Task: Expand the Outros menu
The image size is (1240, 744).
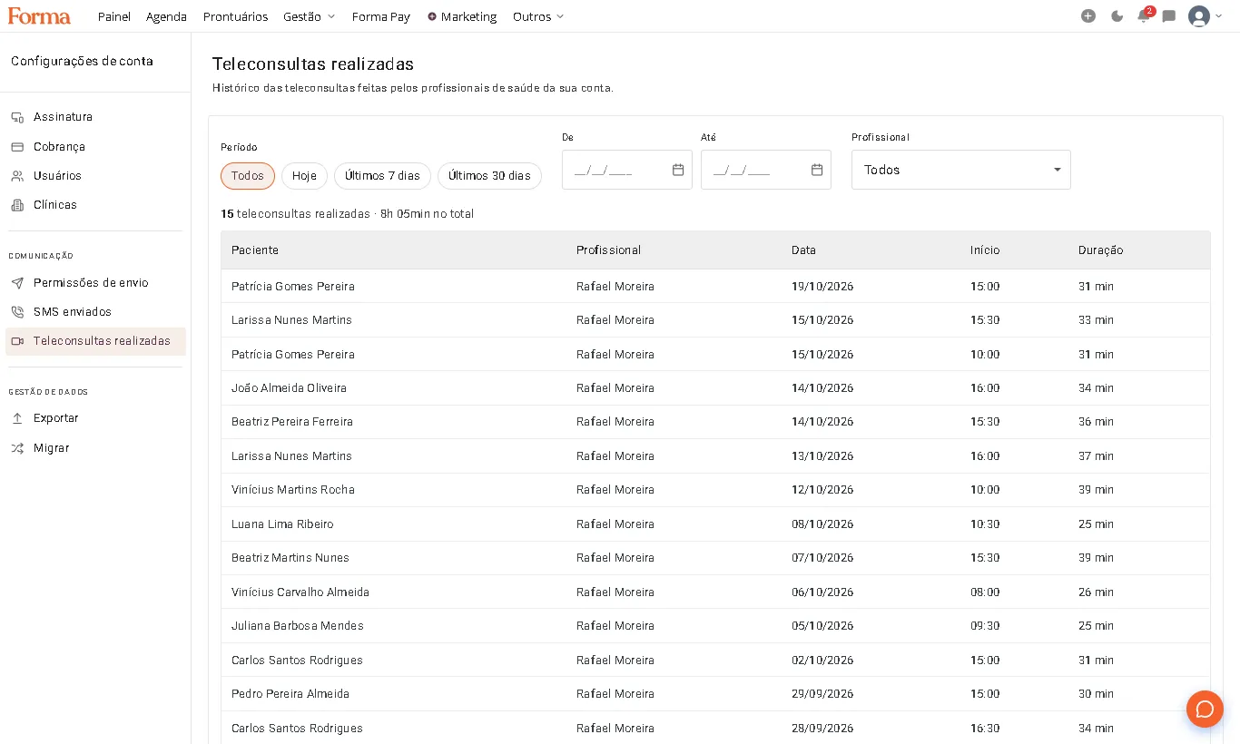Action: [x=538, y=16]
